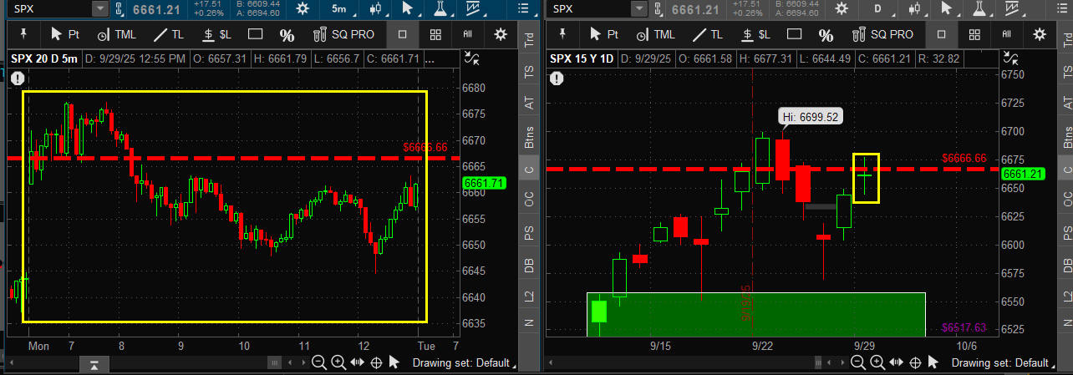This screenshot has width=1073, height=375.
Task: Open chart style candlestick menu in right chart
Action: [x=915, y=9]
